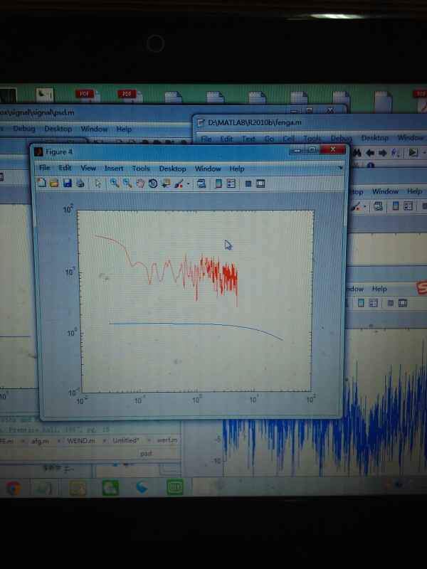Click New Figure icon in Figure 4 toolbar
The height and width of the screenshot is (569, 427).
[x=42, y=183]
